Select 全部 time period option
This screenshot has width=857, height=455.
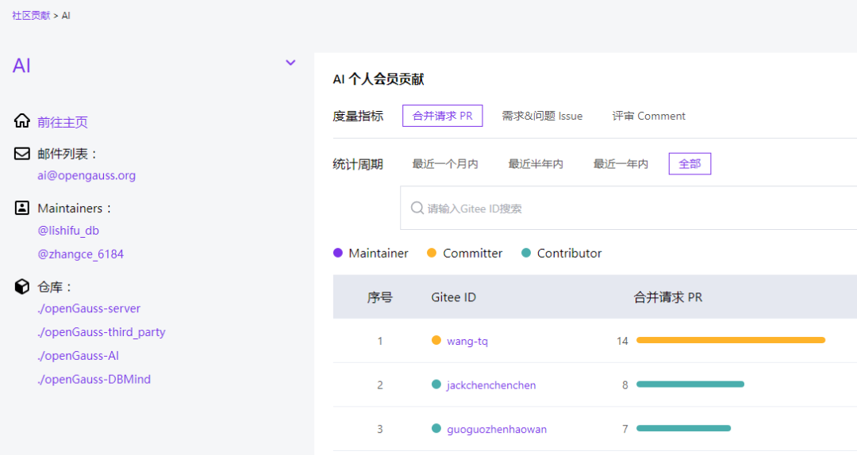pyautogui.click(x=690, y=164)
